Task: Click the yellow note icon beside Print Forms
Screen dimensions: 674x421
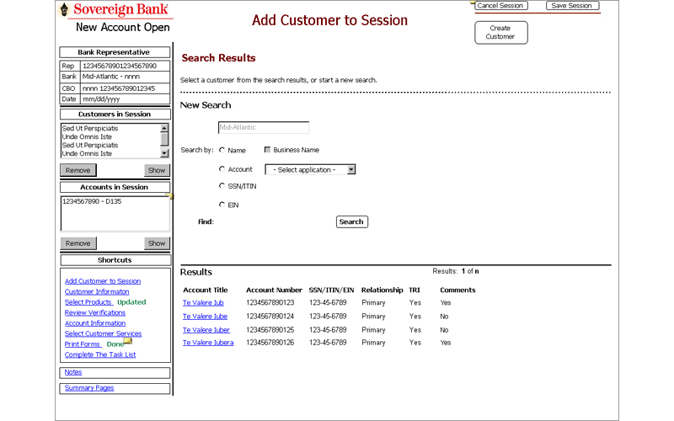Action: click(128, 342)
